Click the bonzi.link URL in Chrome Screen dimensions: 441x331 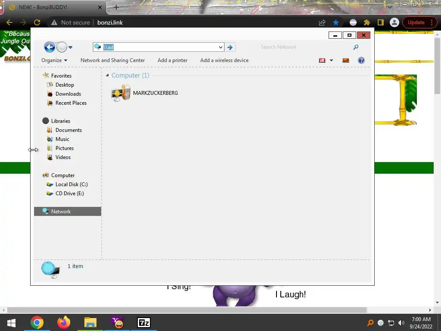[110, 22]
